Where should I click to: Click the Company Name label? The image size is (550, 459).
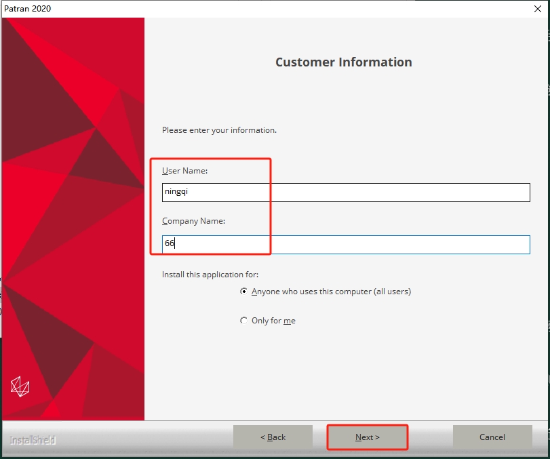pos(193,221)
